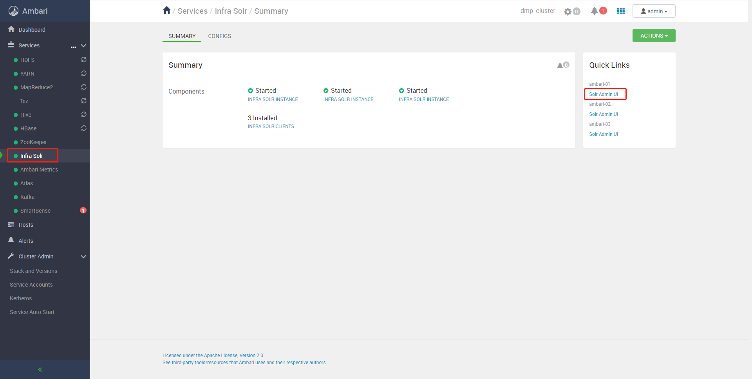Click the SmartSense alert badge

pyautogui.click(x=83, y=210)
